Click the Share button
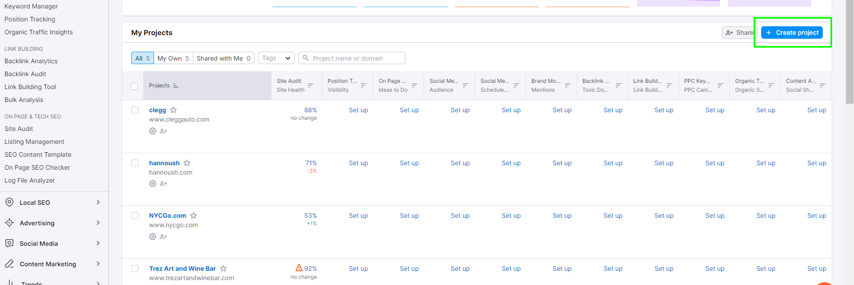 [x=739, y=33]
